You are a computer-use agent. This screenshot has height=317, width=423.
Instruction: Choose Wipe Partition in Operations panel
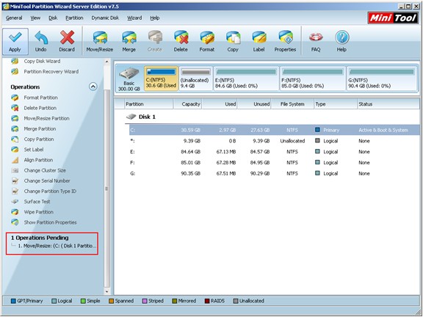(32, 212)
